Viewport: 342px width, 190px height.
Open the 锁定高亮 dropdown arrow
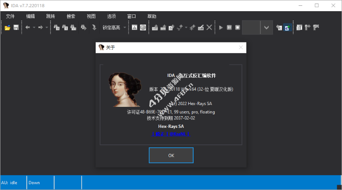pyautogui.click(x=125, y=27)
